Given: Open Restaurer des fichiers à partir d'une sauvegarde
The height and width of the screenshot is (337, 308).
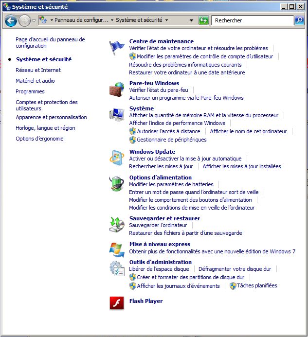Looking at the screenshot, I should pyautogui.click(x=185, y=233).
